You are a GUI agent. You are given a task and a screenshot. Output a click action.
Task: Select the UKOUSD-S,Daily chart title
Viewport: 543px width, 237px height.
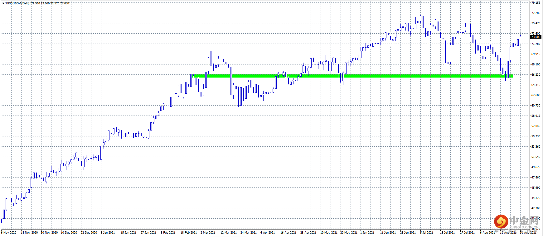[18, 3]
